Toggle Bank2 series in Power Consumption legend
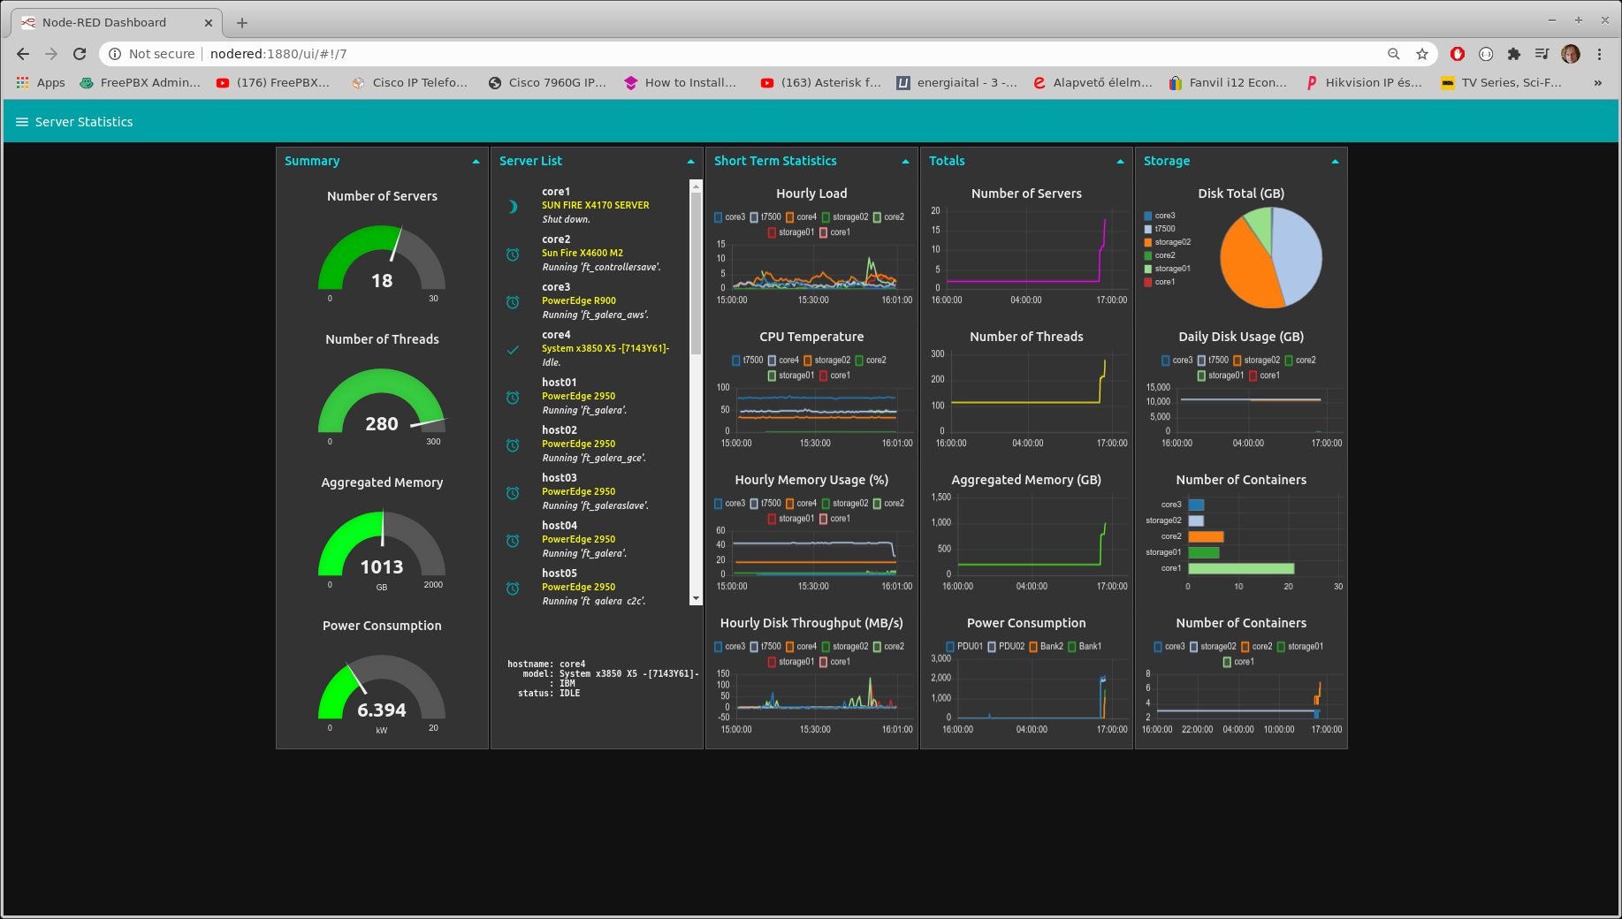This screenshot has width=1622, height=919. point(1047,647)
